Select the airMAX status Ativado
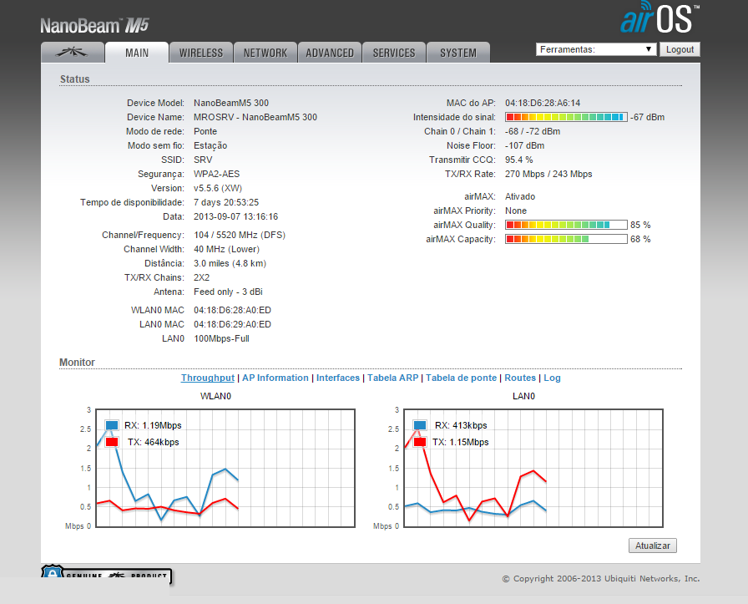 pyautogui.click(x=520, y=196)
